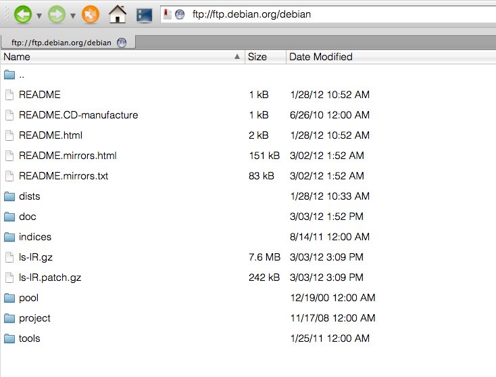This screenshot has height=377, width=496.
Task: Select README.mirrors.txt file name
Action: point(64,176)
